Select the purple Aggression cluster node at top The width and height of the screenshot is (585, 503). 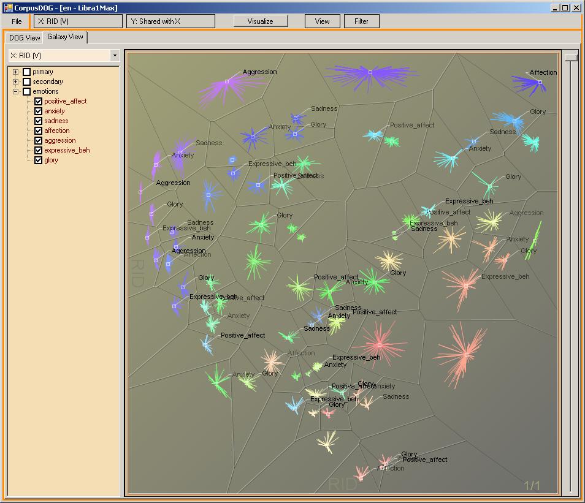tap(226, 81)
